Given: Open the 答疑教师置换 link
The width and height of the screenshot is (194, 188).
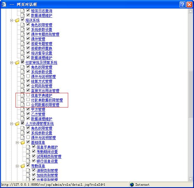Looking at the screenshot, I should click(x=41, y=48).
